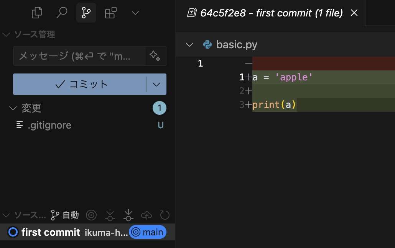Click the fetch icon in graph toolbar
Viewport: 395px width, 248px height.
pyautogui.click(x=110, y=215)
